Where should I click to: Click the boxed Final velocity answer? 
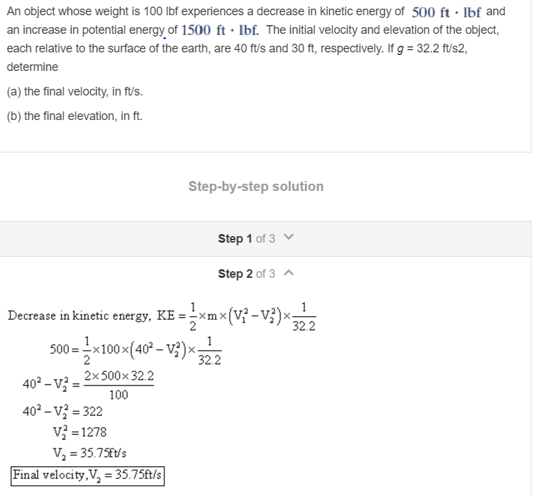tap(87, 475)
